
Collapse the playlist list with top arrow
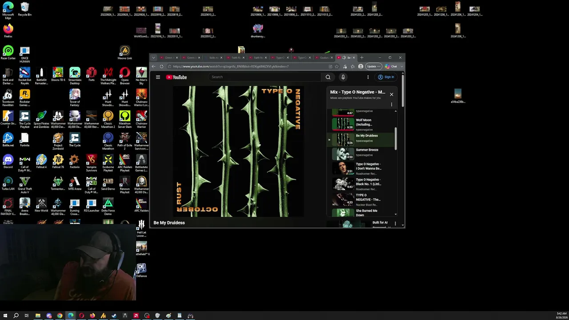pos(396,111)
